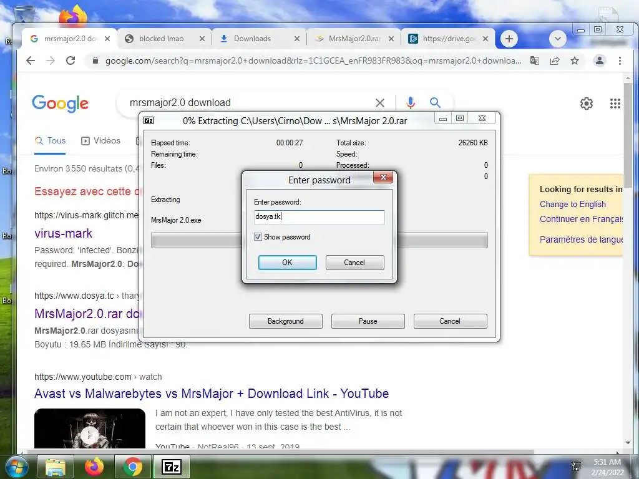Click the 'Extracting' label text
The height and width of the screenshot is (479, 639).
coord(165,200)
